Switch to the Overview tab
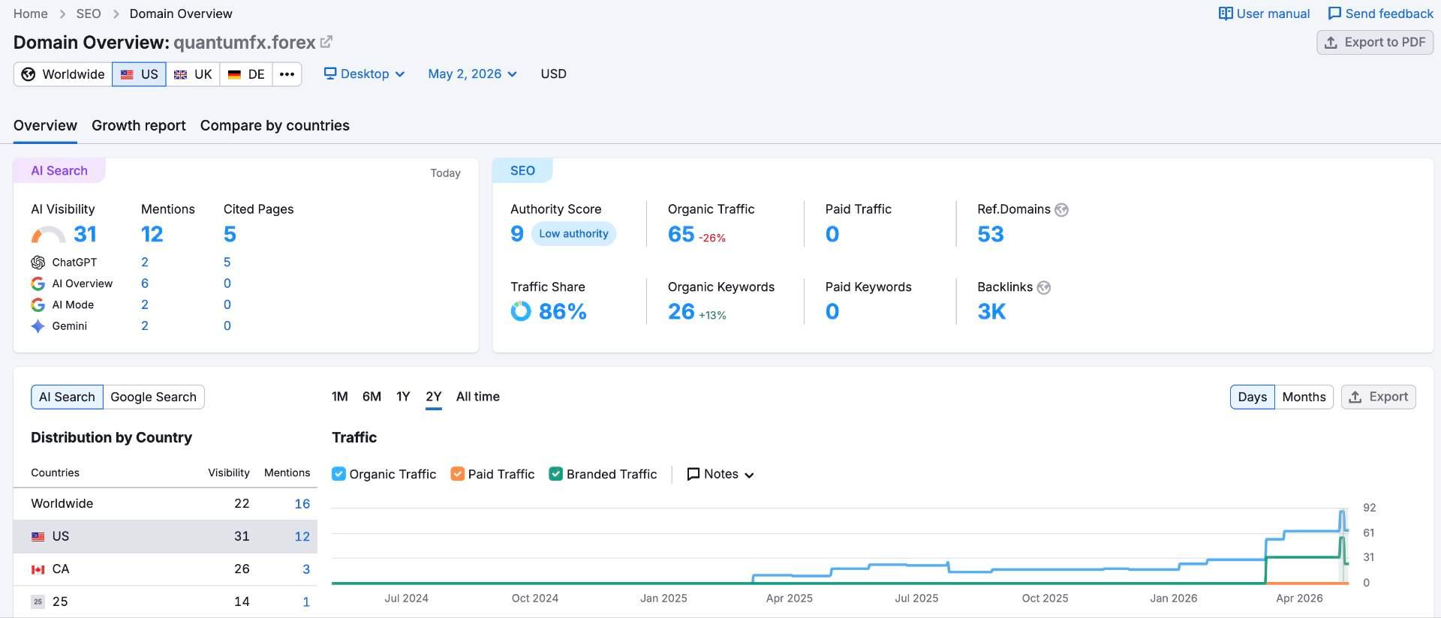 [45, 125]
